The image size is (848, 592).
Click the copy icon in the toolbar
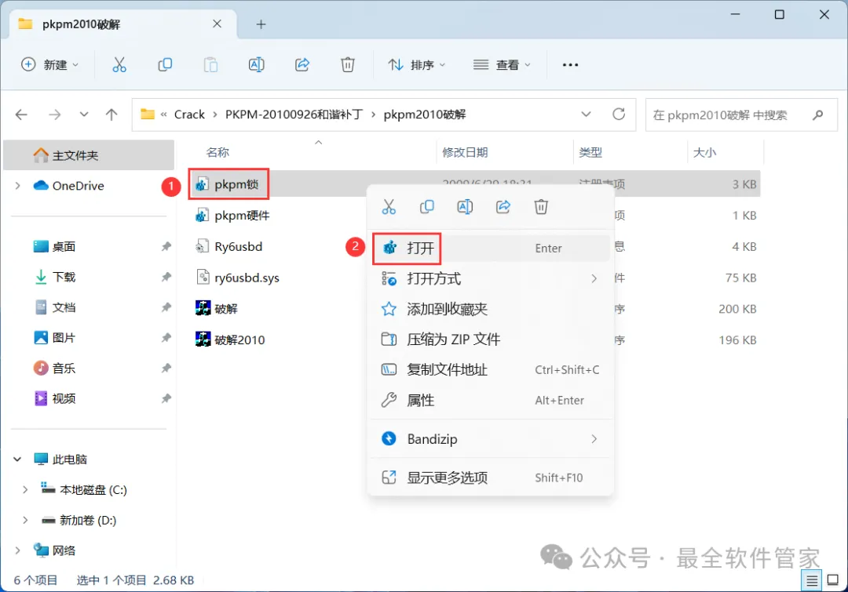pyautogui.click(x=165, y=65)
